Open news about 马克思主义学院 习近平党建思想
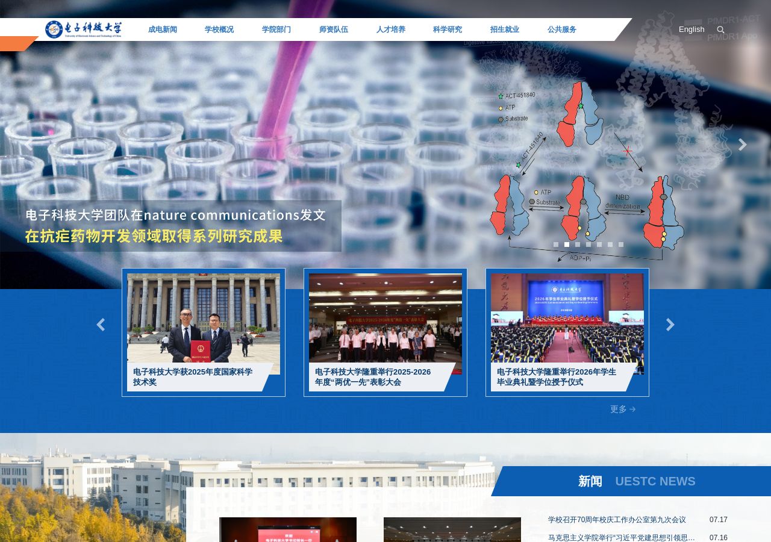771x542 pixels. coord(622,538)
